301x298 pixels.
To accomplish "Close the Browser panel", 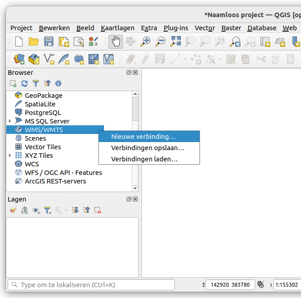I will (135, 73).
